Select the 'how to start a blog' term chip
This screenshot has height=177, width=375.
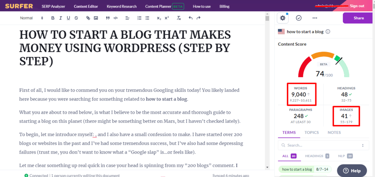[305, 169]
